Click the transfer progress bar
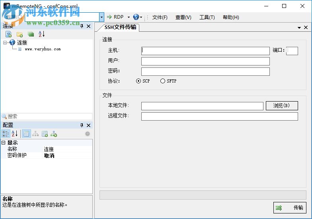This screenshot has height=219, width=312. tap(203, 195)
